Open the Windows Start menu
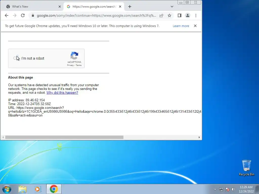Image resolution: width=259 pixels, height=194 pixels. [7, 189]
